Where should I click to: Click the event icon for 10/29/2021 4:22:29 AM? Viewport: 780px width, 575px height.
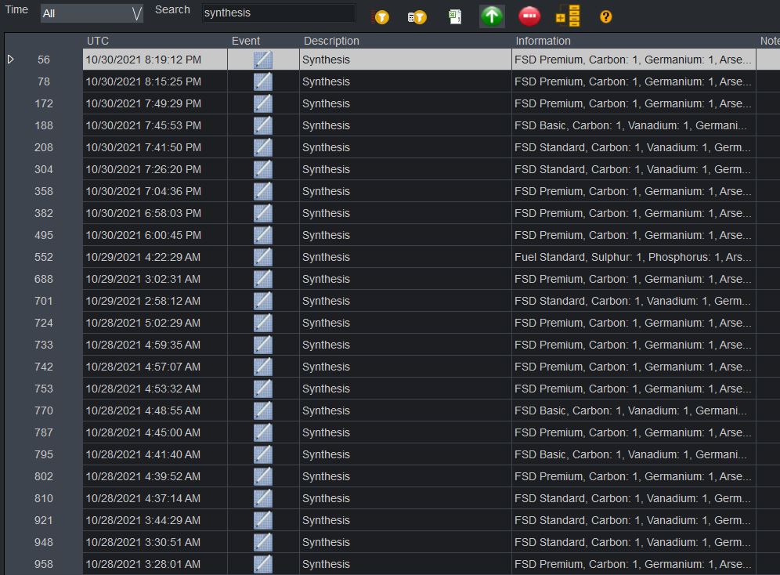262,257
